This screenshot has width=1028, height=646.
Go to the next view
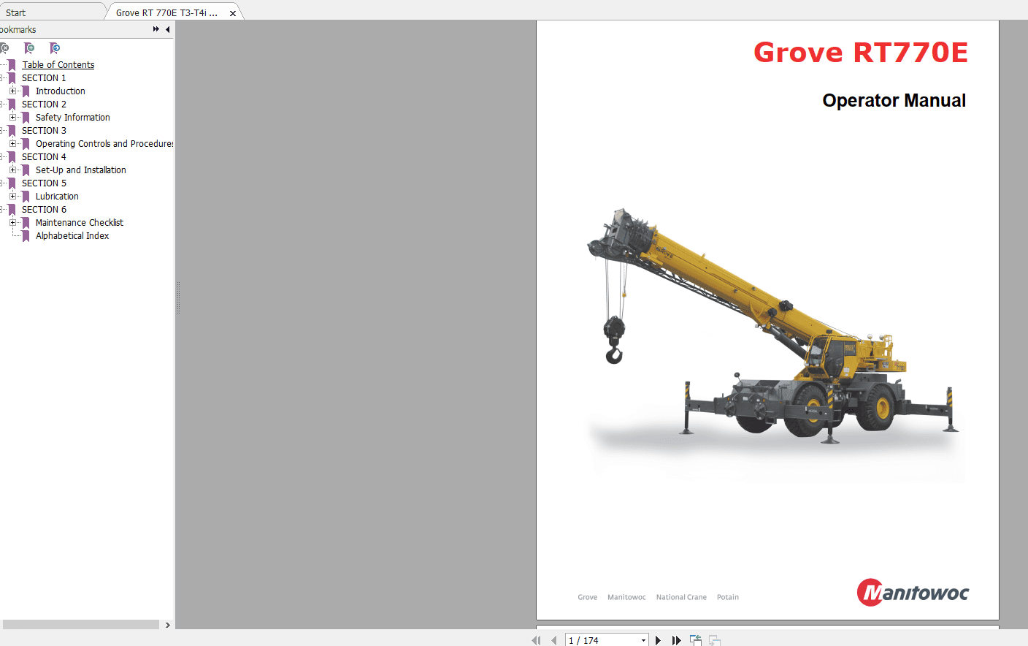[714, 641]
